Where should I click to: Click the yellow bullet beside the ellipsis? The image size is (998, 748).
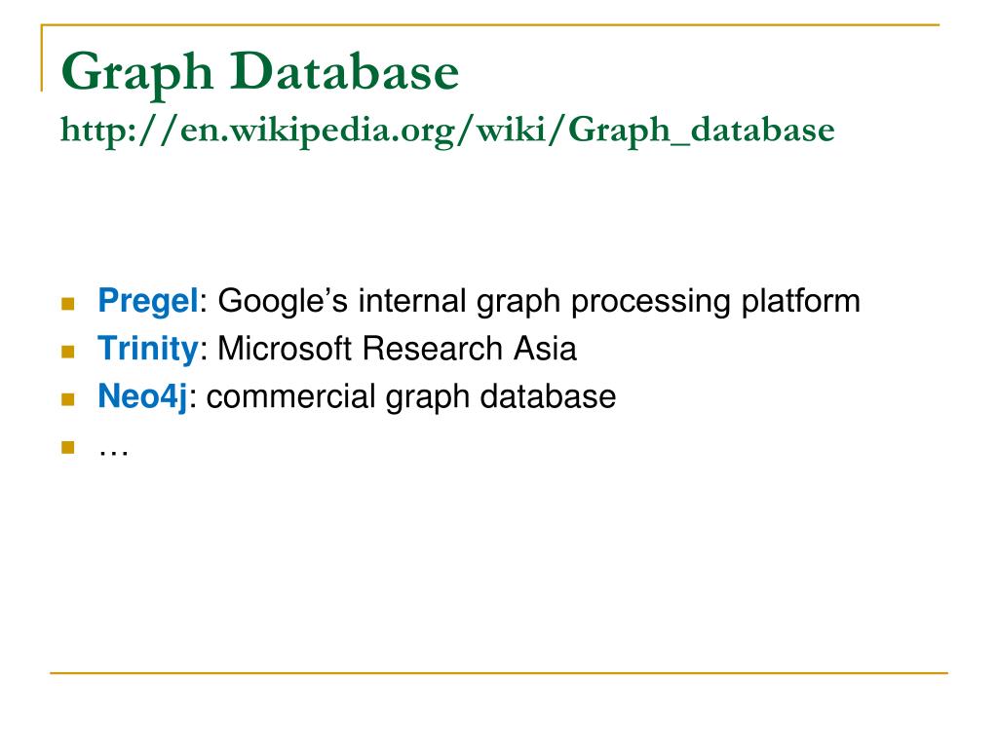tap(67, 447)
